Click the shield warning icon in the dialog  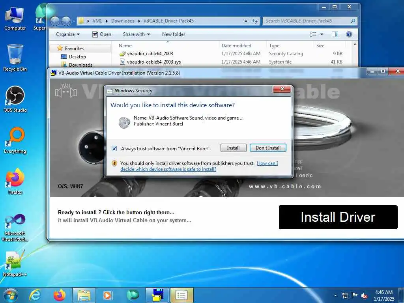(114, 163)
